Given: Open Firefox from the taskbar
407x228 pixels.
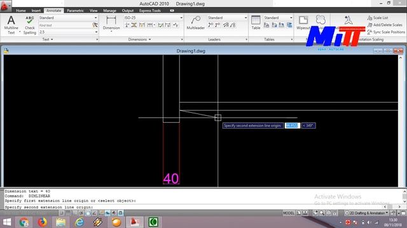Looking at the screenshot, I should pos(43,222).
